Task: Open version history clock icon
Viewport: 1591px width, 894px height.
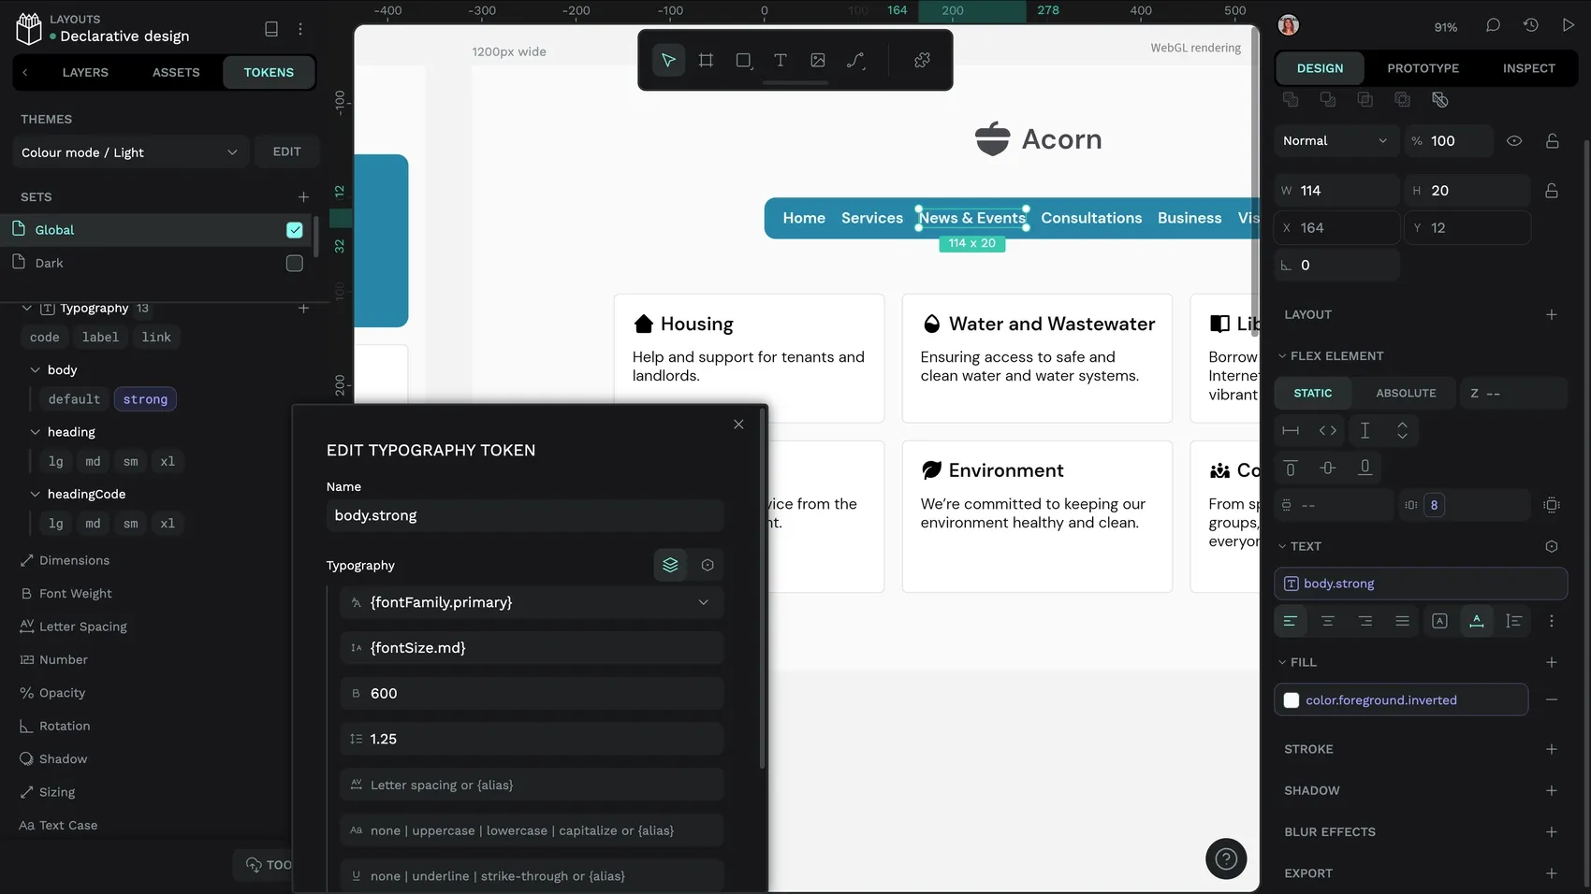Action: 1531,25
